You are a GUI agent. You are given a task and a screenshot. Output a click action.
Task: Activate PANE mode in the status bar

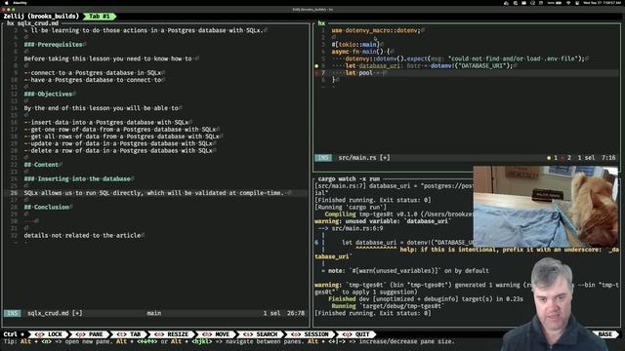pos(90,334)
